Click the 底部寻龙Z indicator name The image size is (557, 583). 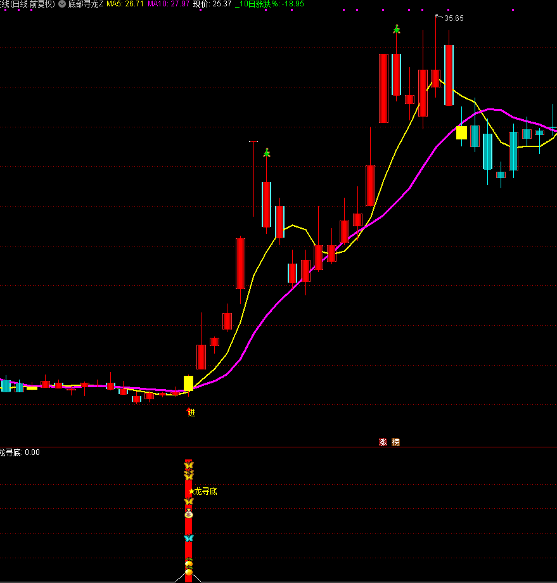pyautogui.click(x=86, y=4)
